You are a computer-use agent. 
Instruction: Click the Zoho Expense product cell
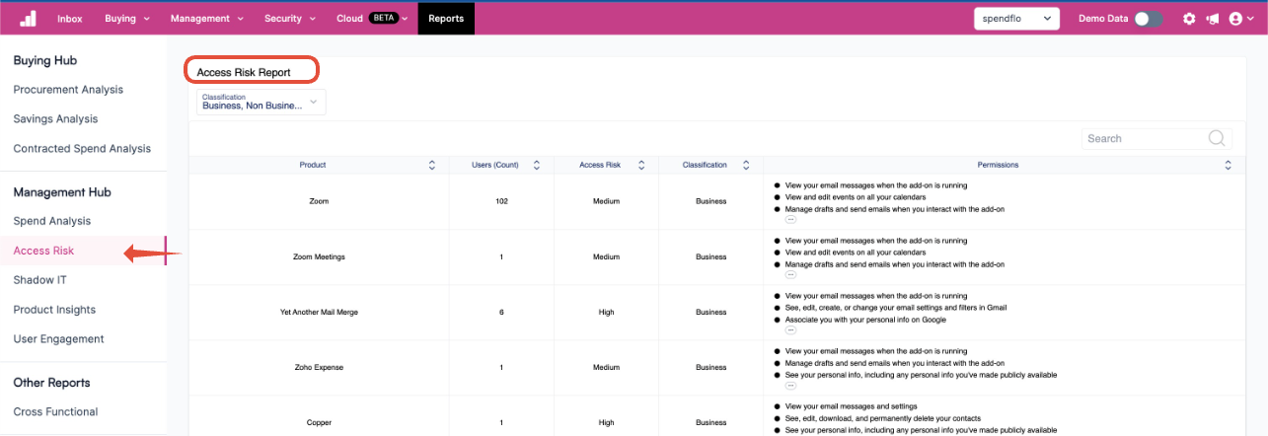tap(319, 367)
